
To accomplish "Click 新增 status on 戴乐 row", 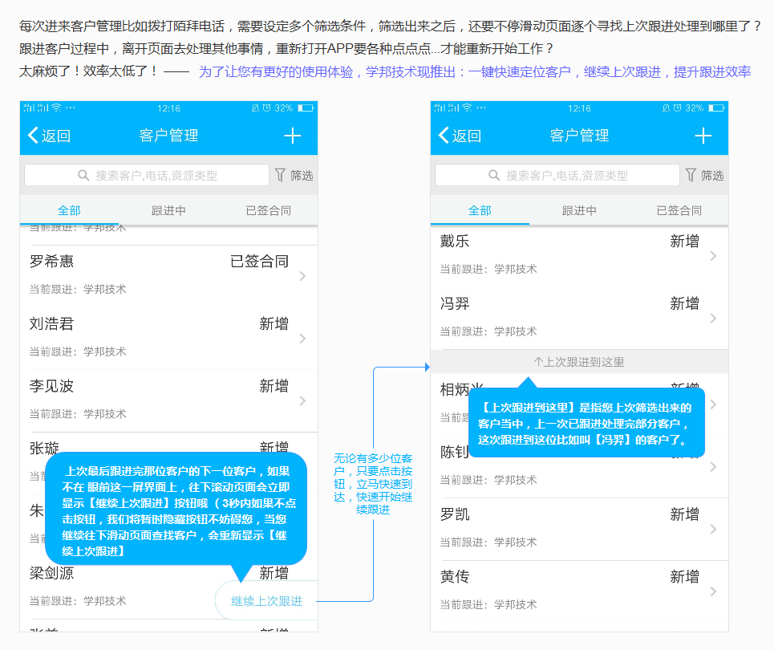I will pyautogui.click(x=685, y=241).
